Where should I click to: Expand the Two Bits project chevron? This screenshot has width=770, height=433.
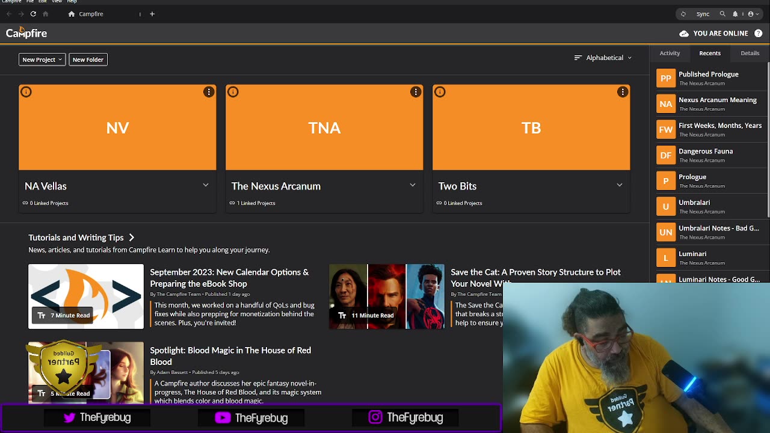[x=620, y=185]
